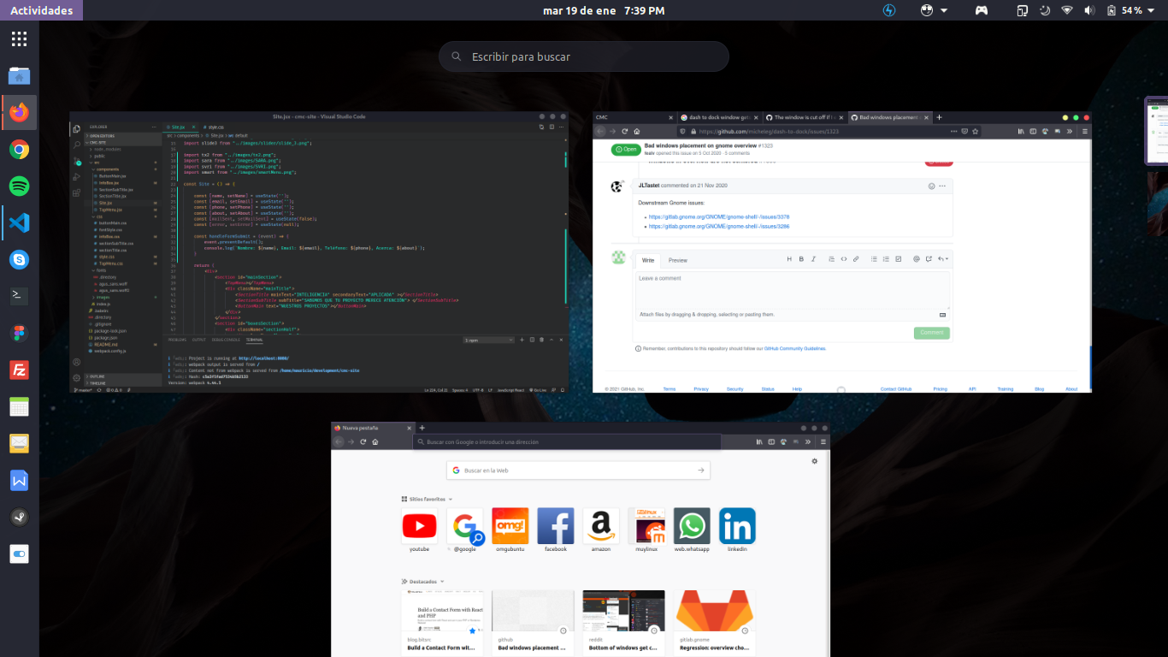Open Search in VS Code activity bar
Image resolution: width=1168 pixels, height=657 pixels.
76,145
